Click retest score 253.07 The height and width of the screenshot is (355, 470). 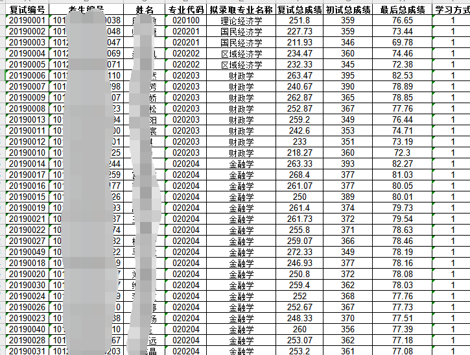[300, 340]
